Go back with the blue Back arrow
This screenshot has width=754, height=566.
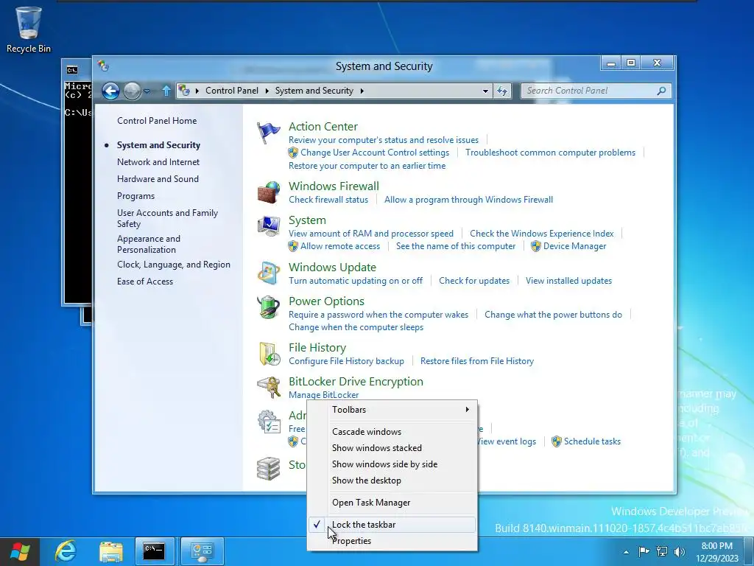click(110, 91)
